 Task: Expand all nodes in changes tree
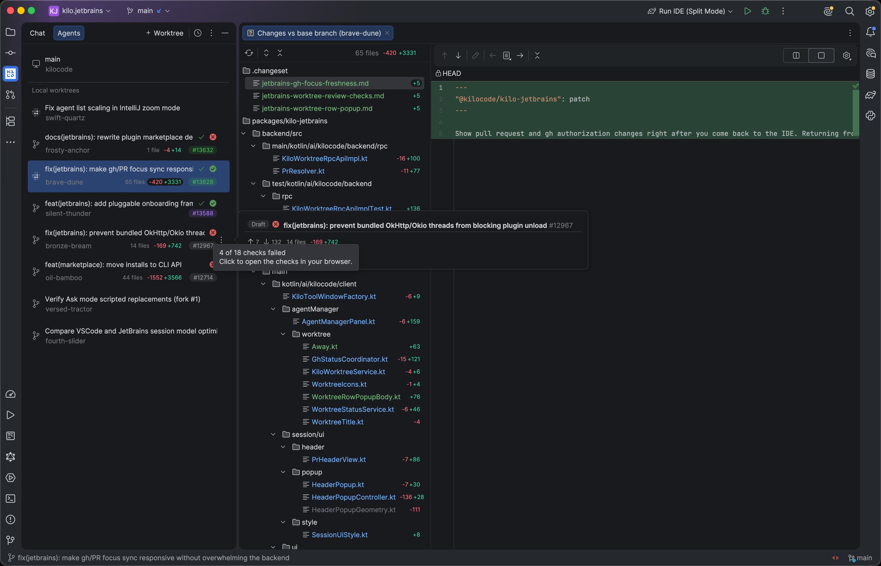coord(266,53)
